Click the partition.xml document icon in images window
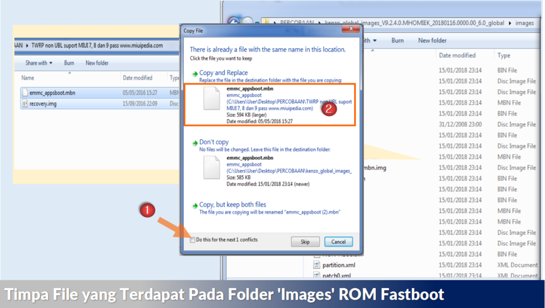The width and height of the screenshot is (545, 308). (316, 265)
